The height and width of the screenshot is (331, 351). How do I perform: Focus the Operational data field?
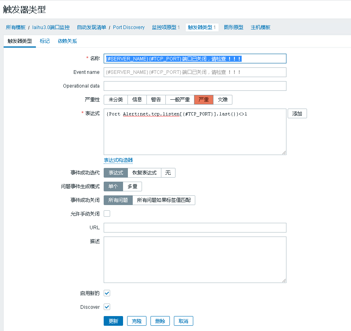tap(195, 86)
